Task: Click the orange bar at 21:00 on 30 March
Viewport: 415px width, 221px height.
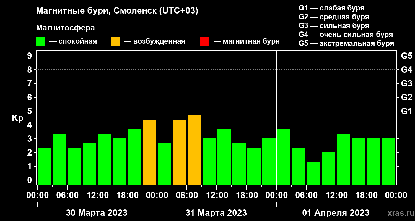Action: coord(149,152)
